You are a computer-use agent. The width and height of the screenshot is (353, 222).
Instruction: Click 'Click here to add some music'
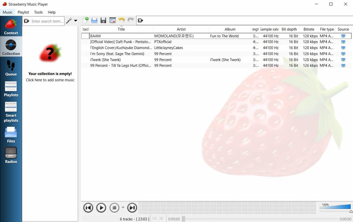pyautogui.click(x=50, y=80)
